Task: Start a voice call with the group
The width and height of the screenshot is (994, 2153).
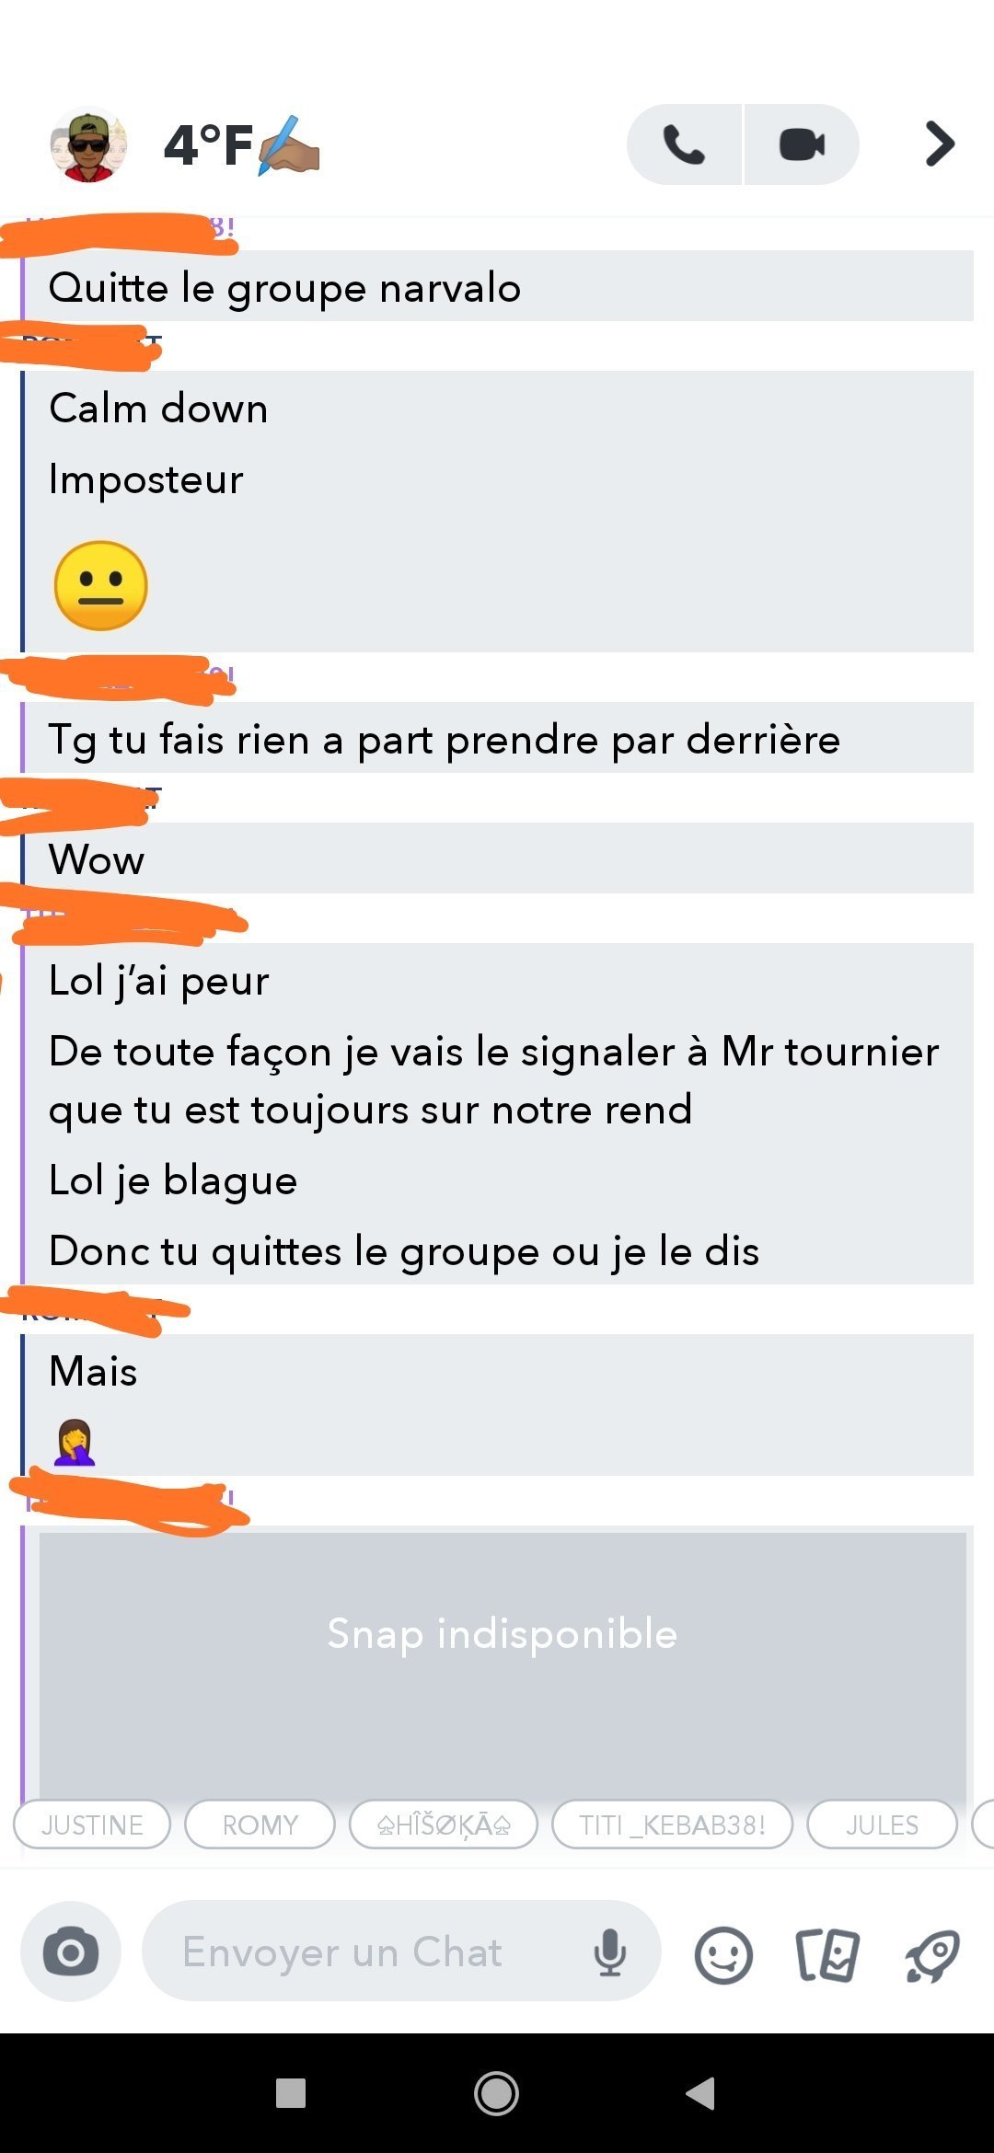Action: point(684,144)
